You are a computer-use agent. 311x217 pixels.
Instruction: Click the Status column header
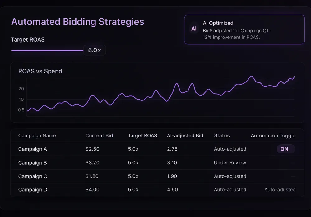tap(222, 135)
